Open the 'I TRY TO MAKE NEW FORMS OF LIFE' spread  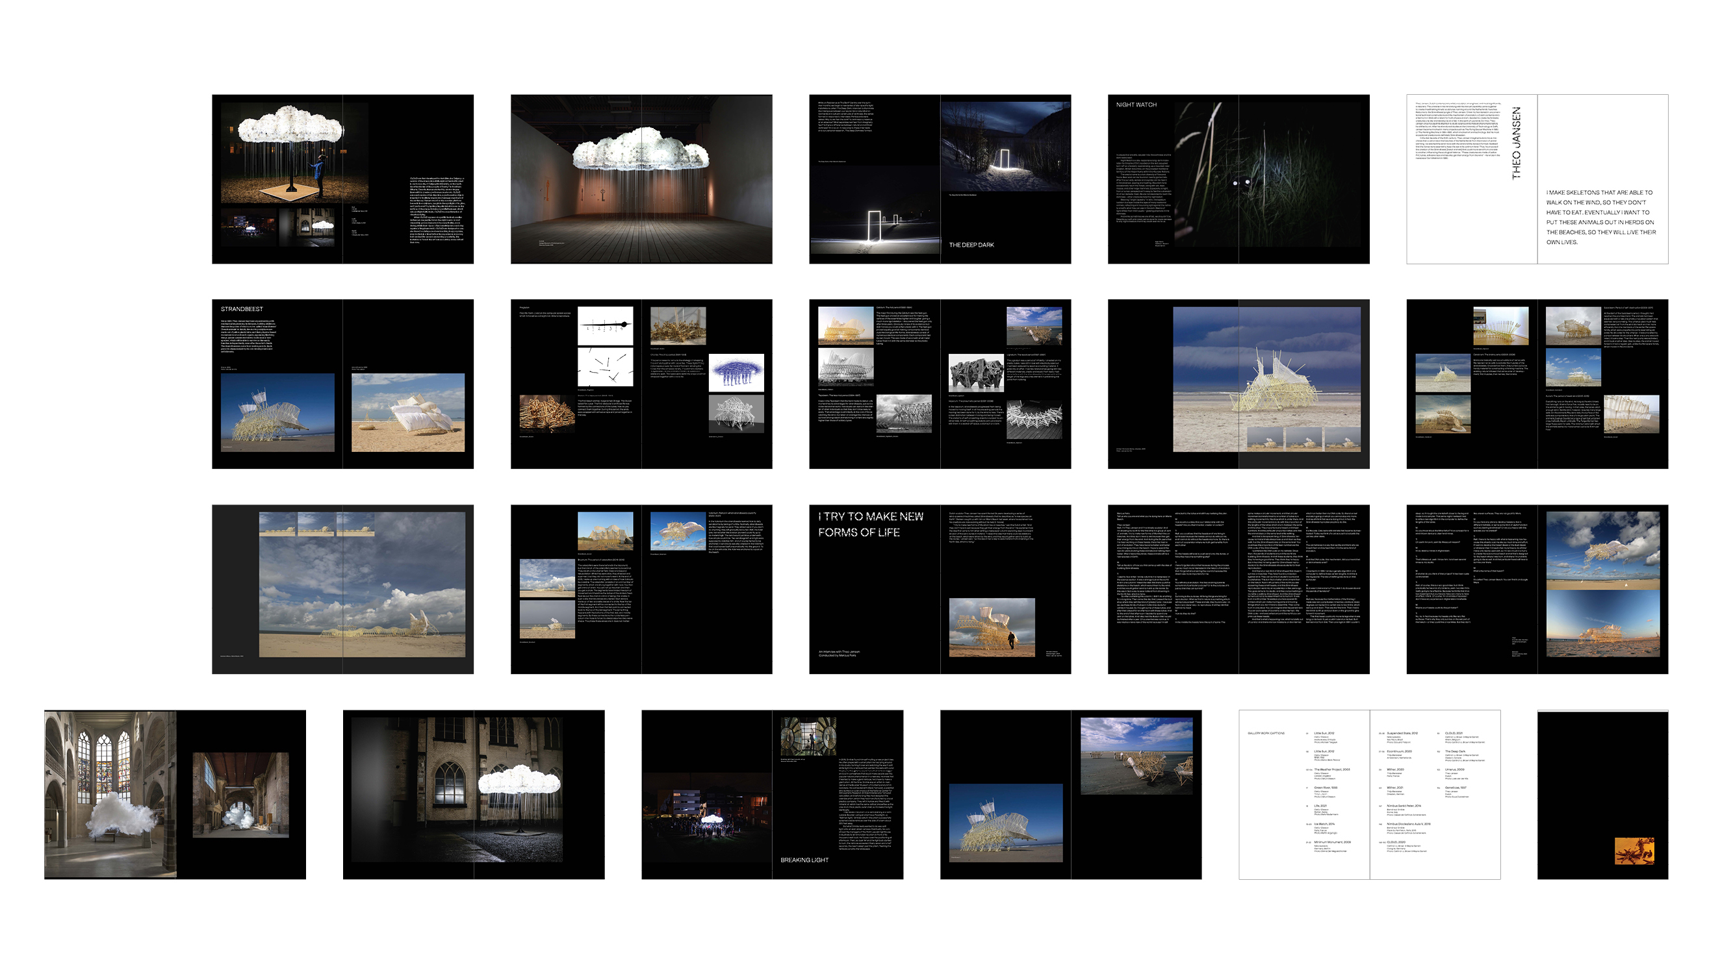[940, 589]
